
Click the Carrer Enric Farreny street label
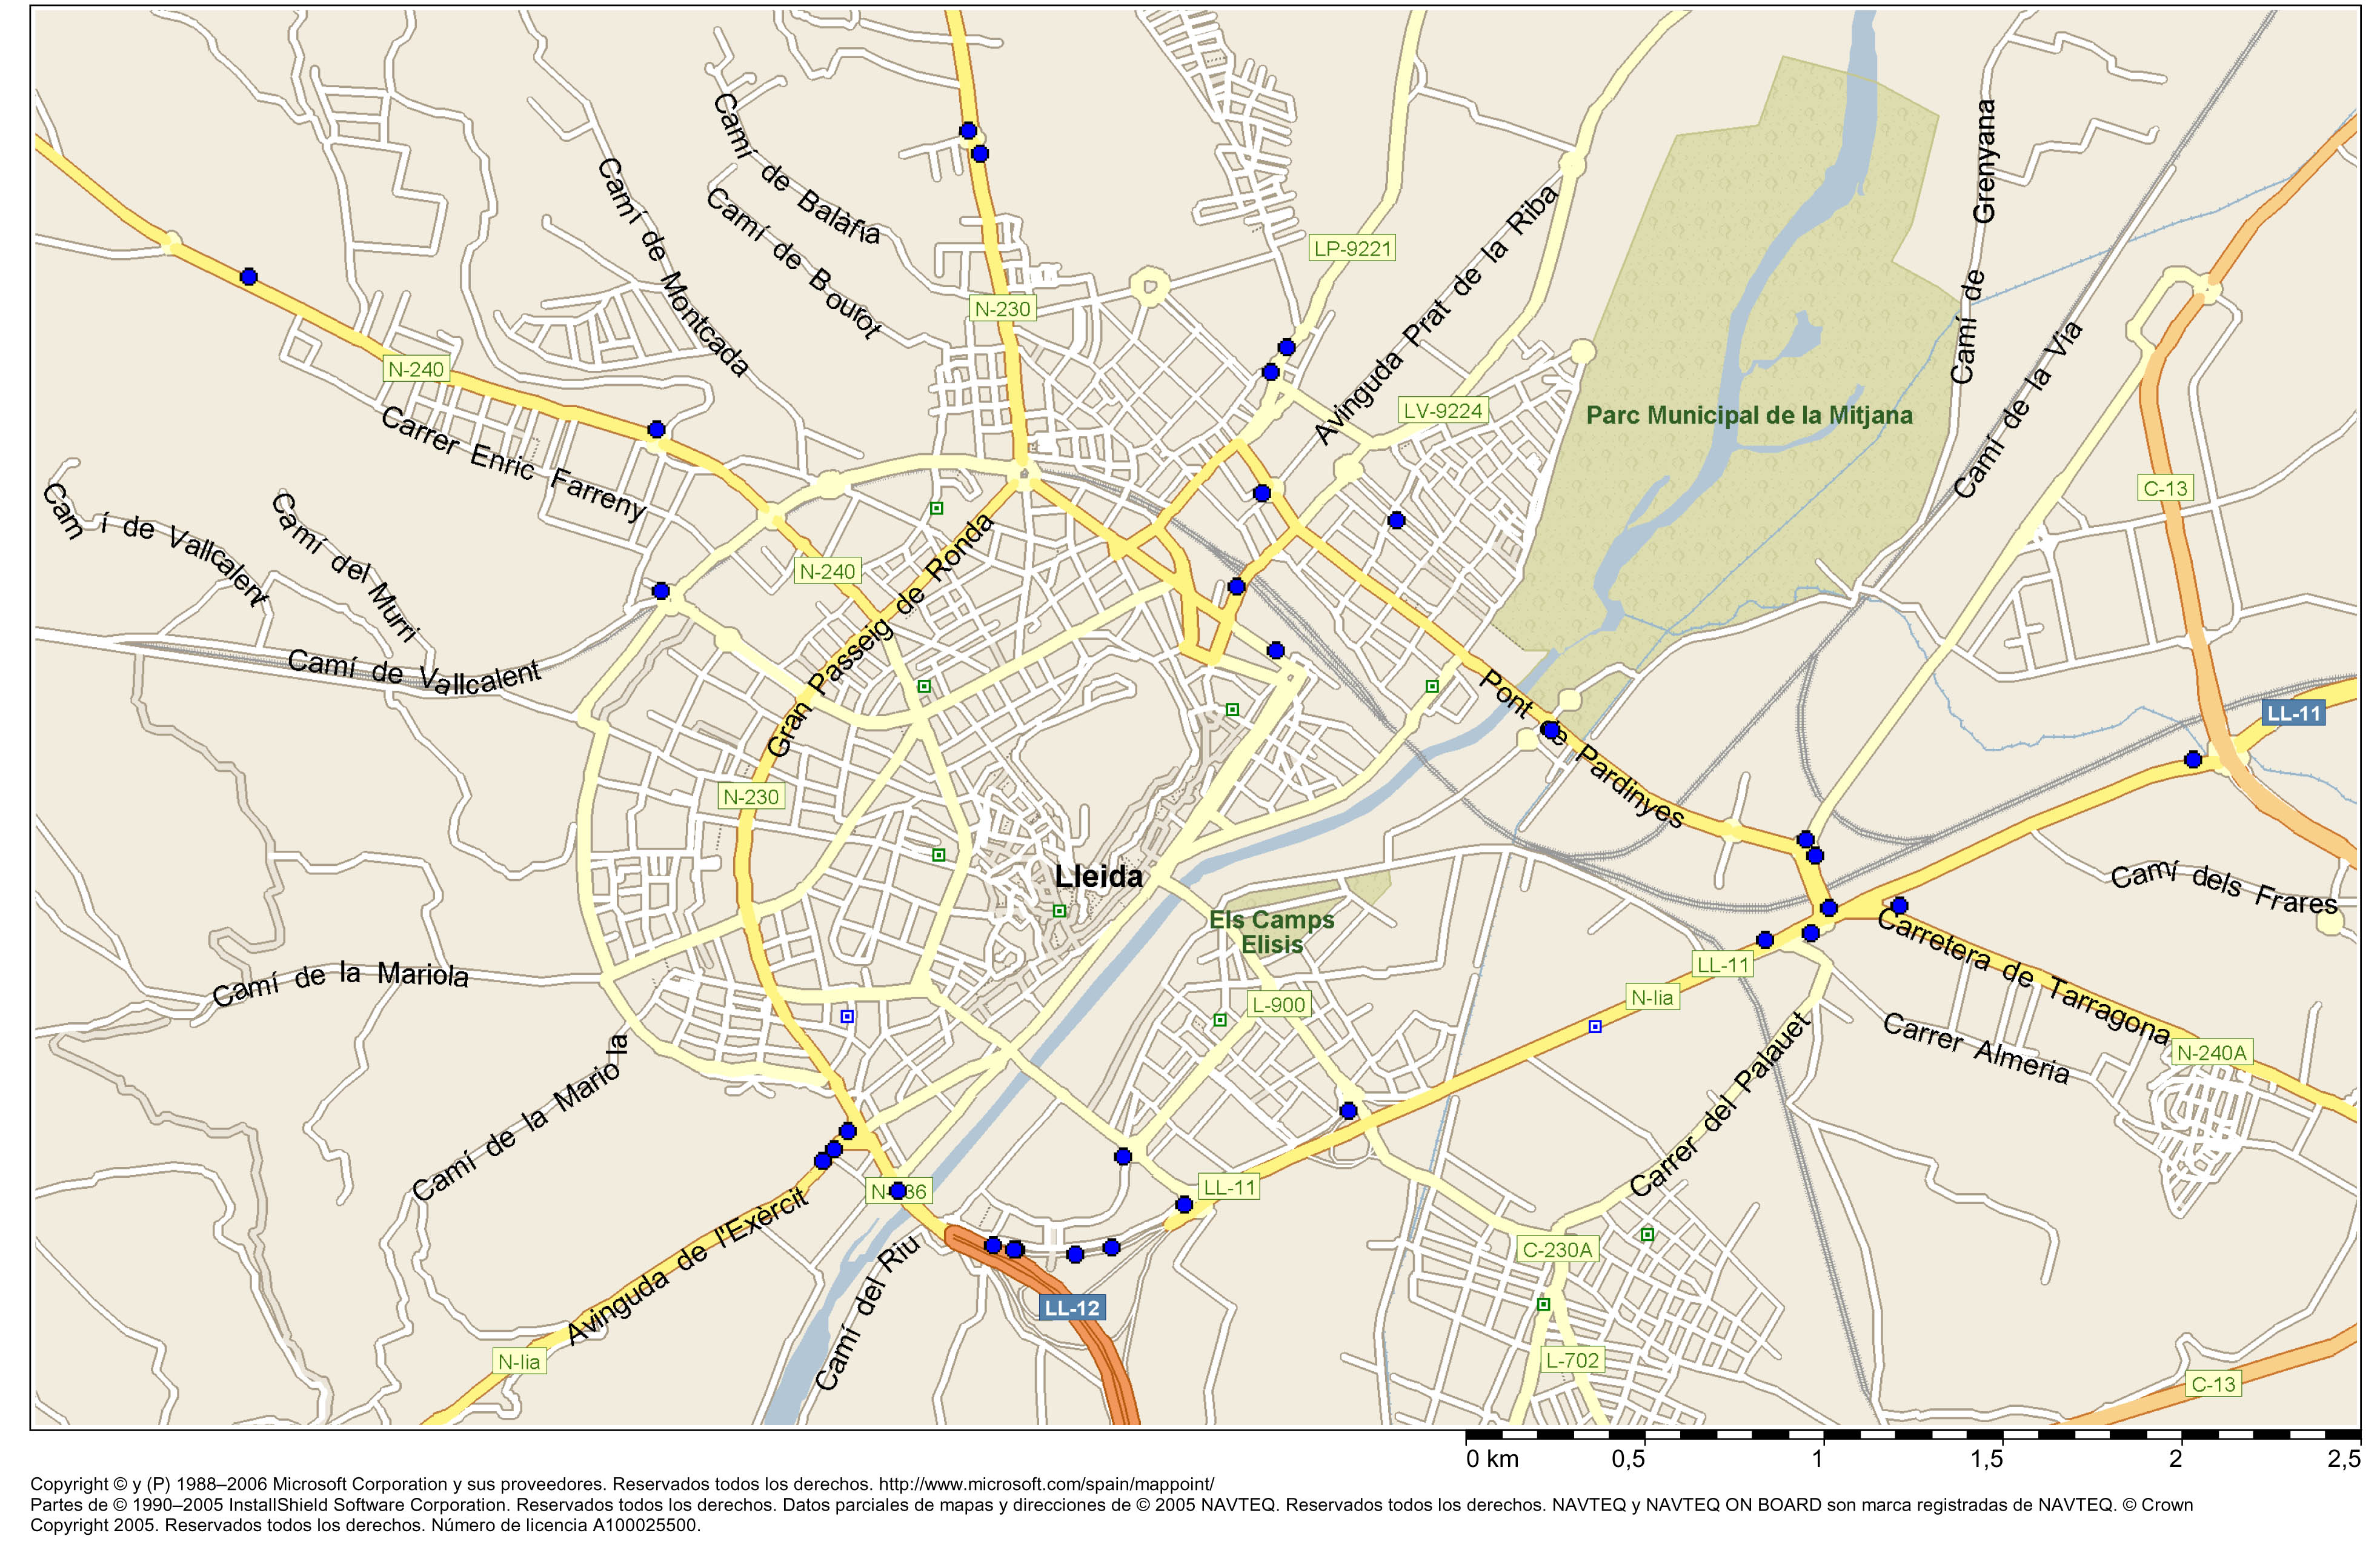pyautogui.click(x=513, y=463)
